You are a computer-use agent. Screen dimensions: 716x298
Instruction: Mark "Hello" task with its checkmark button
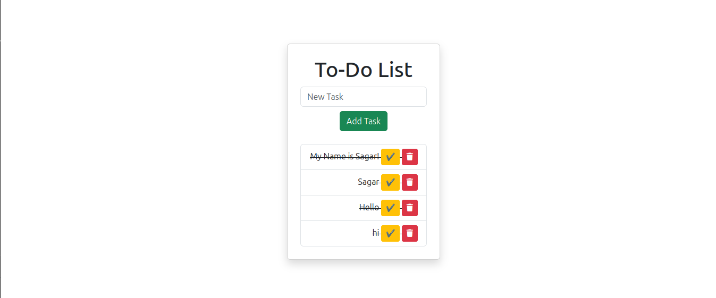(x=390, y=208)
